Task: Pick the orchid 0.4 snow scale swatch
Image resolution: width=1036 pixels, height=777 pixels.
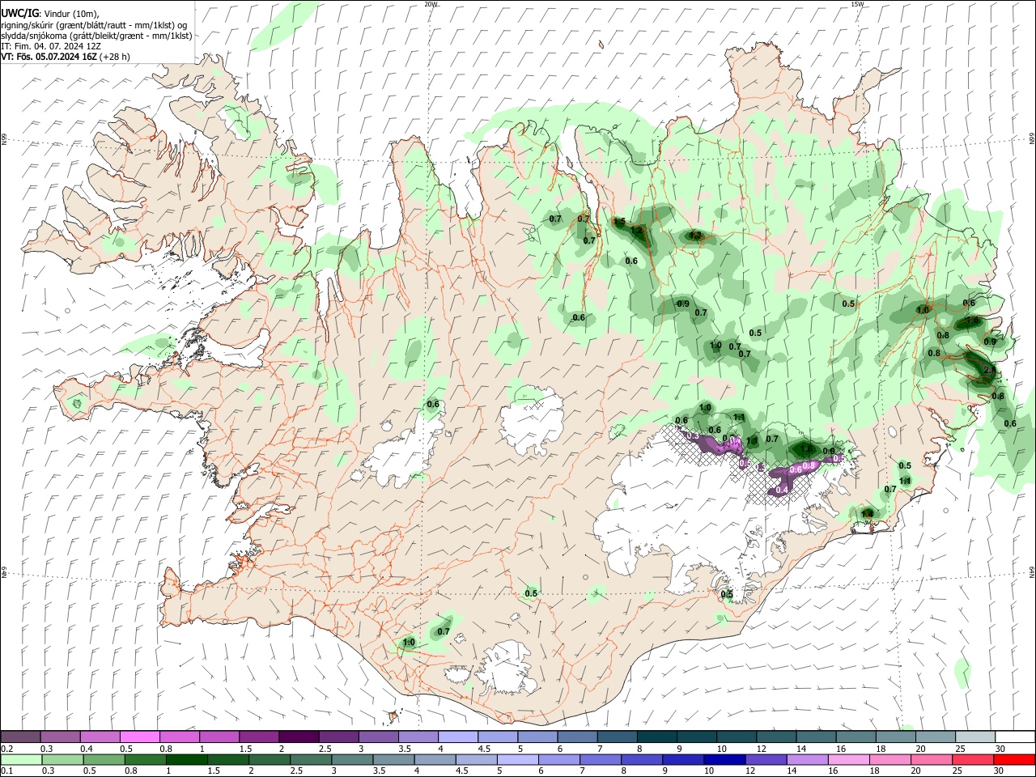Action: (100, 737)
